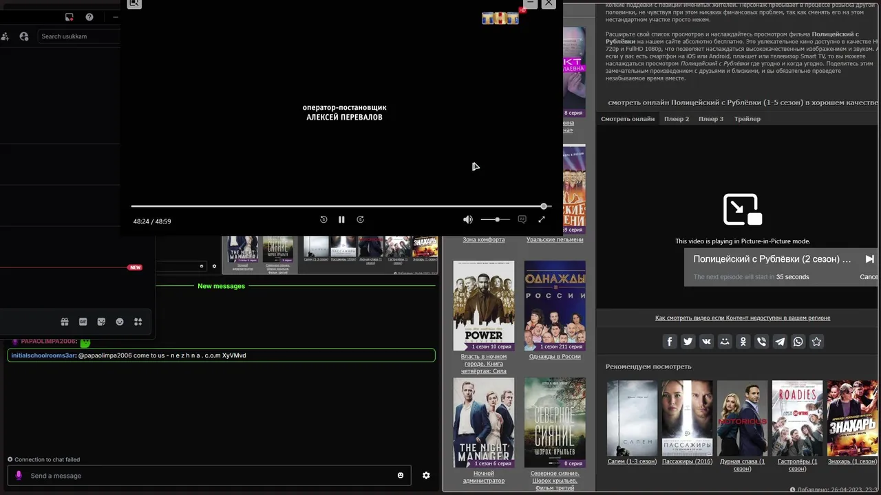Add the page to favorites star
The height and width of the screenshot is (495, 881).
tap(816, 342)
